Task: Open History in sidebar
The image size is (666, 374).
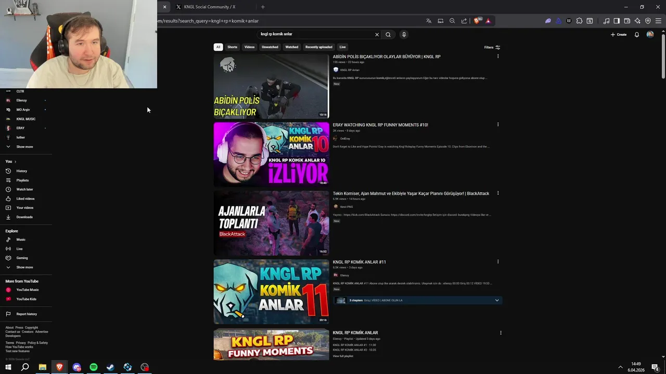Action: click(x=21, y=171)
